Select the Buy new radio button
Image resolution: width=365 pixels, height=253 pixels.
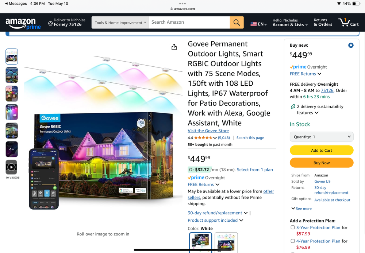tap(351, 45)
